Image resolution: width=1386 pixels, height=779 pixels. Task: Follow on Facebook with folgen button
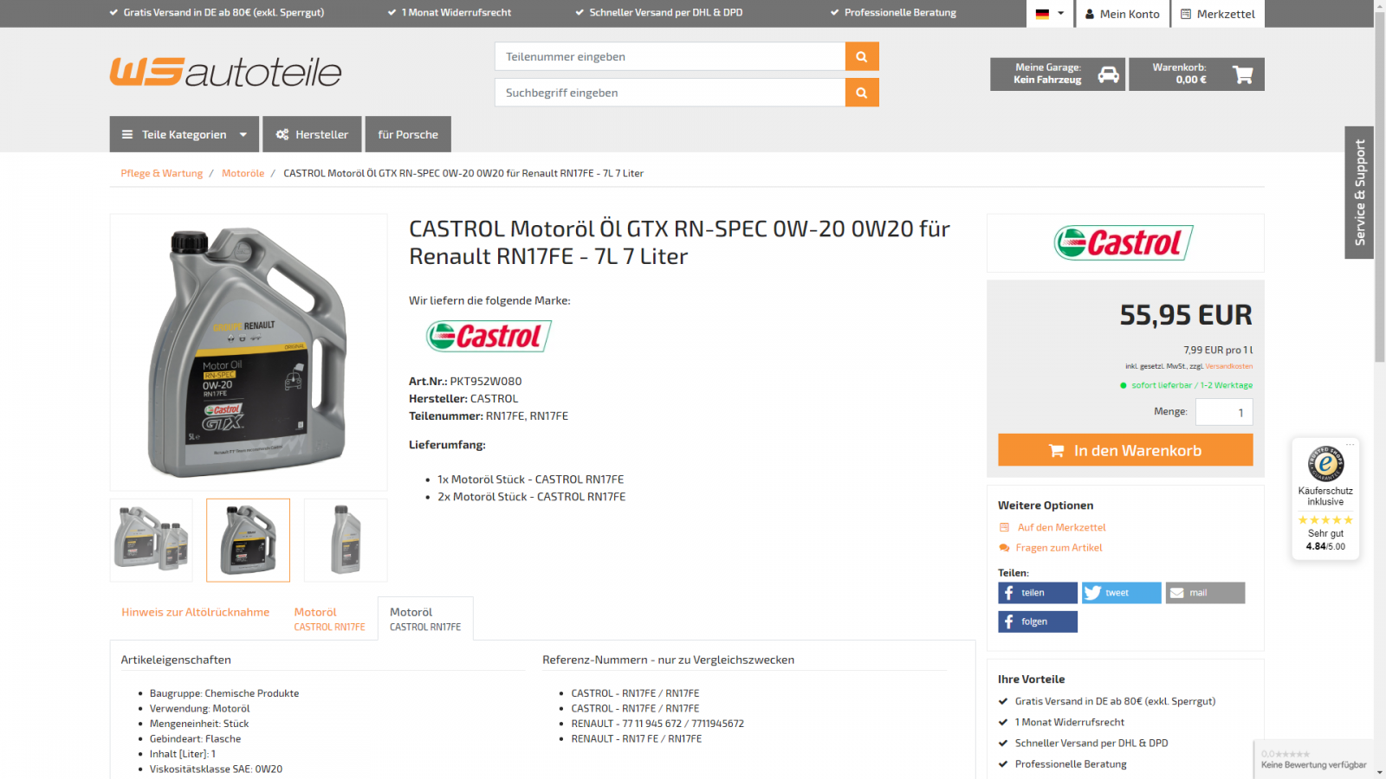(1038, 621)
